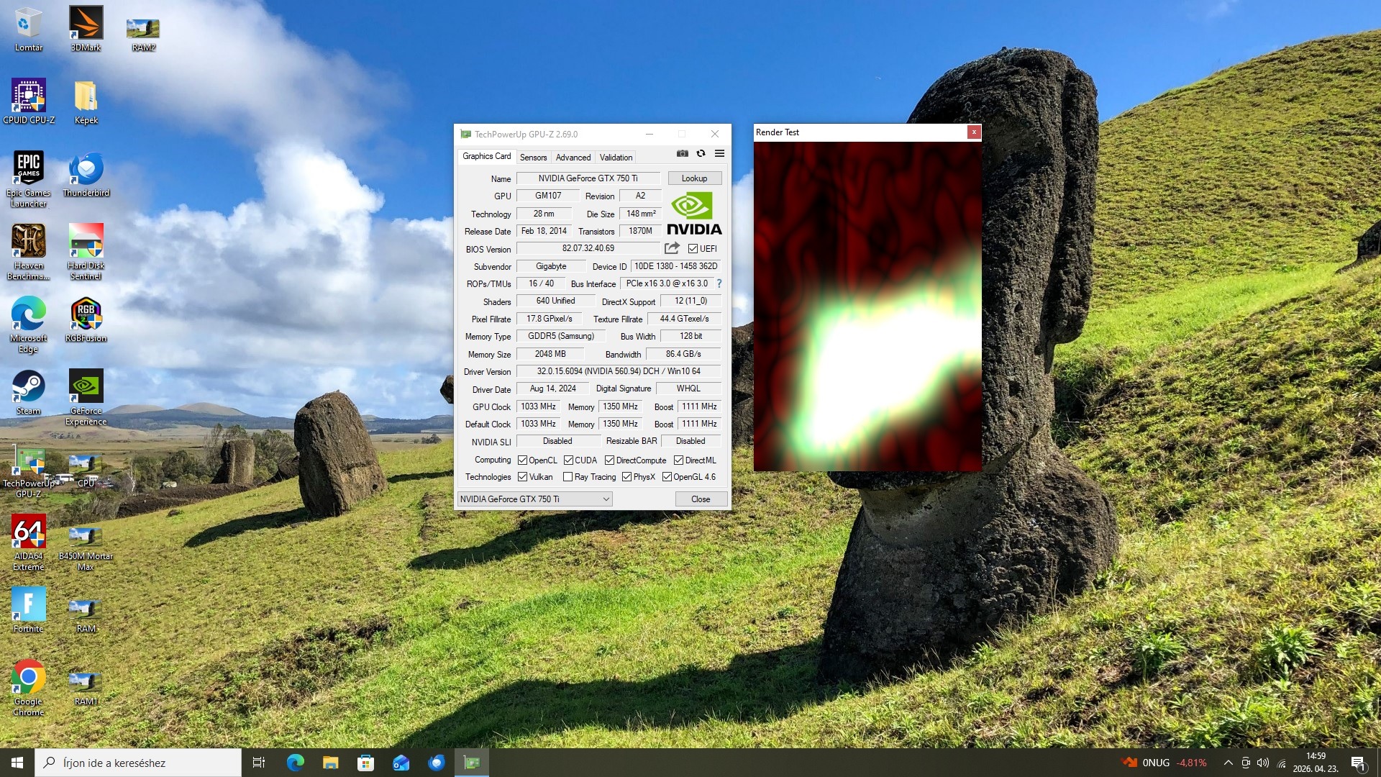Click the Bus Interface question mark icon
The image size is (1381, 777).
[719, 283]
